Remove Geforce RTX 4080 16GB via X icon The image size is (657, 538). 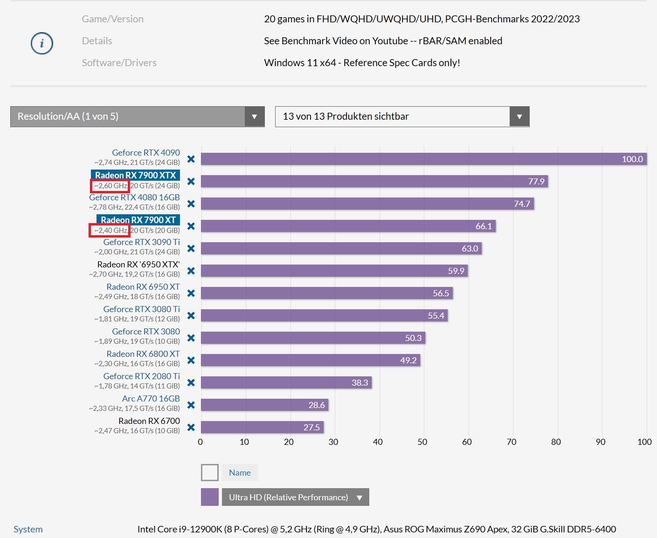tap(191, 204)
